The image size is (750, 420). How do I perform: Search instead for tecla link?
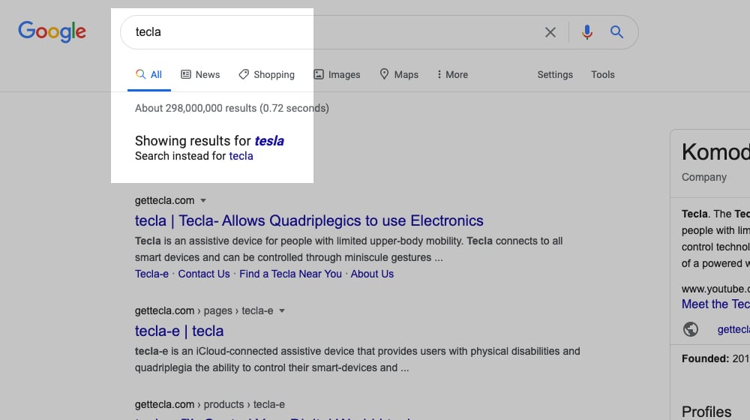(241, 156)
